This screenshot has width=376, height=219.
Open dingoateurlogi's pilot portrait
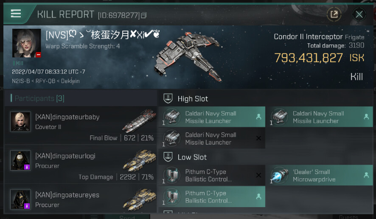pyautogui.click(x=20, y=160)
